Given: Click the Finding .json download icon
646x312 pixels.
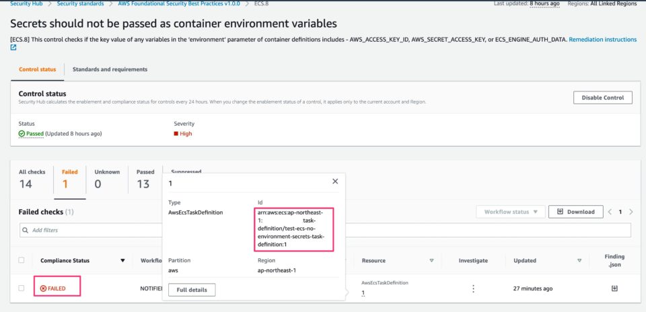Looking at the screenshot, I should pyautogui.click(x=614, y=288).
